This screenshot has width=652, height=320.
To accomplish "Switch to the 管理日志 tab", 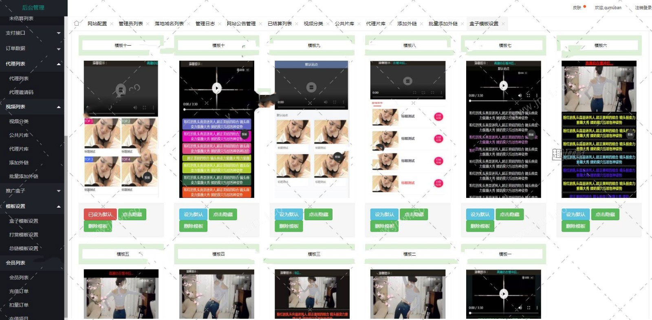I will [205, 24].
